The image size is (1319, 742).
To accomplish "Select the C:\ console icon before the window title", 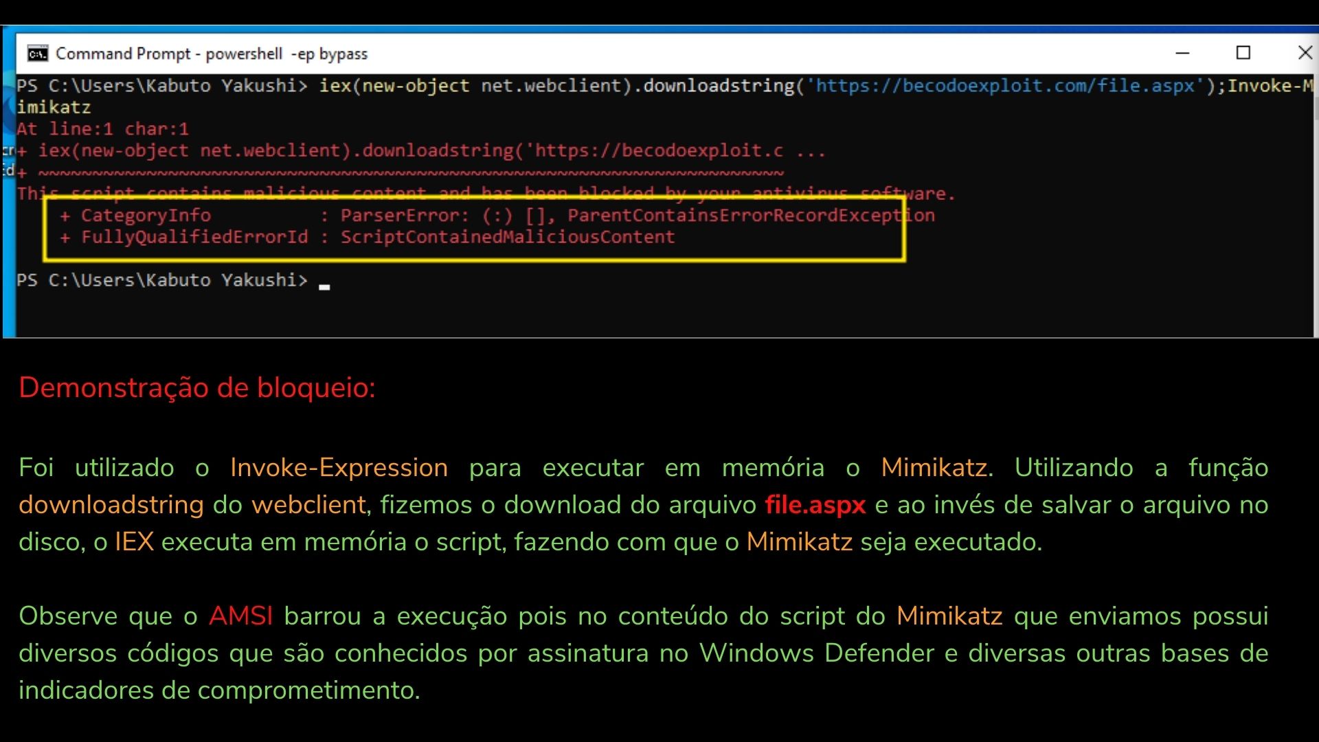I will (x=38, y=53).
